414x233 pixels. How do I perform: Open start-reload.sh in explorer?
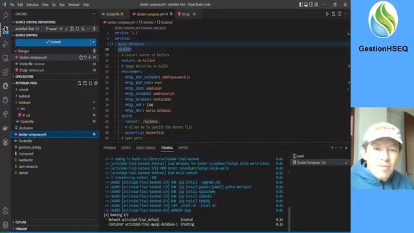(x=28, y=167)
